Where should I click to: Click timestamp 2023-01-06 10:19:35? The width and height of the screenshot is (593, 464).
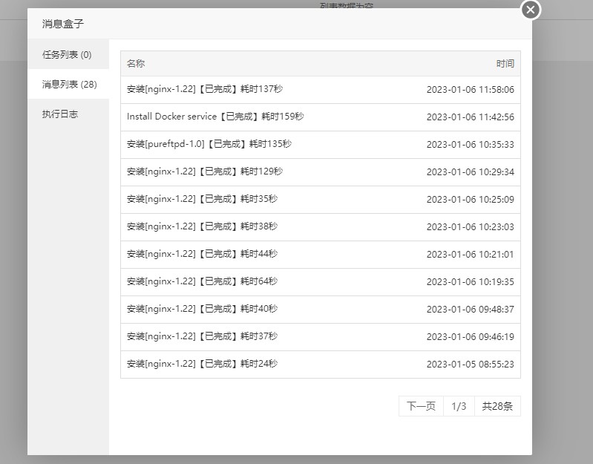point(470,281)
